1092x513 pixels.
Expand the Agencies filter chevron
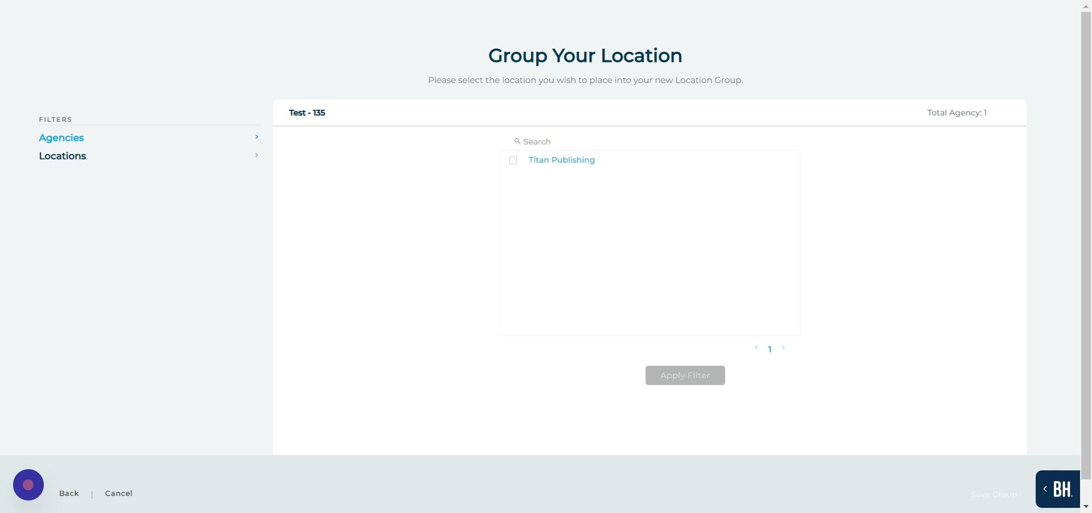tap(257, 137)
